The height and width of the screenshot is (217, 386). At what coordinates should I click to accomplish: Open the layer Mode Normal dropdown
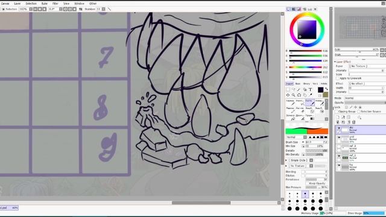click(364, 98)
